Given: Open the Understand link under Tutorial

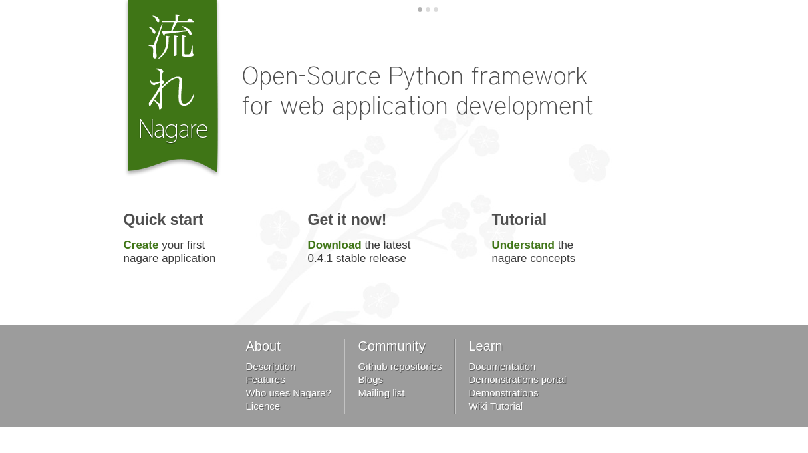Looking at the screenshot, I should (x=523, y=245).
